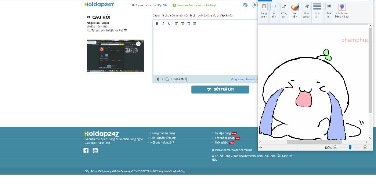Click Paint's zoom in plus button
The image size is (376, 190).
(x=365, y=148)
